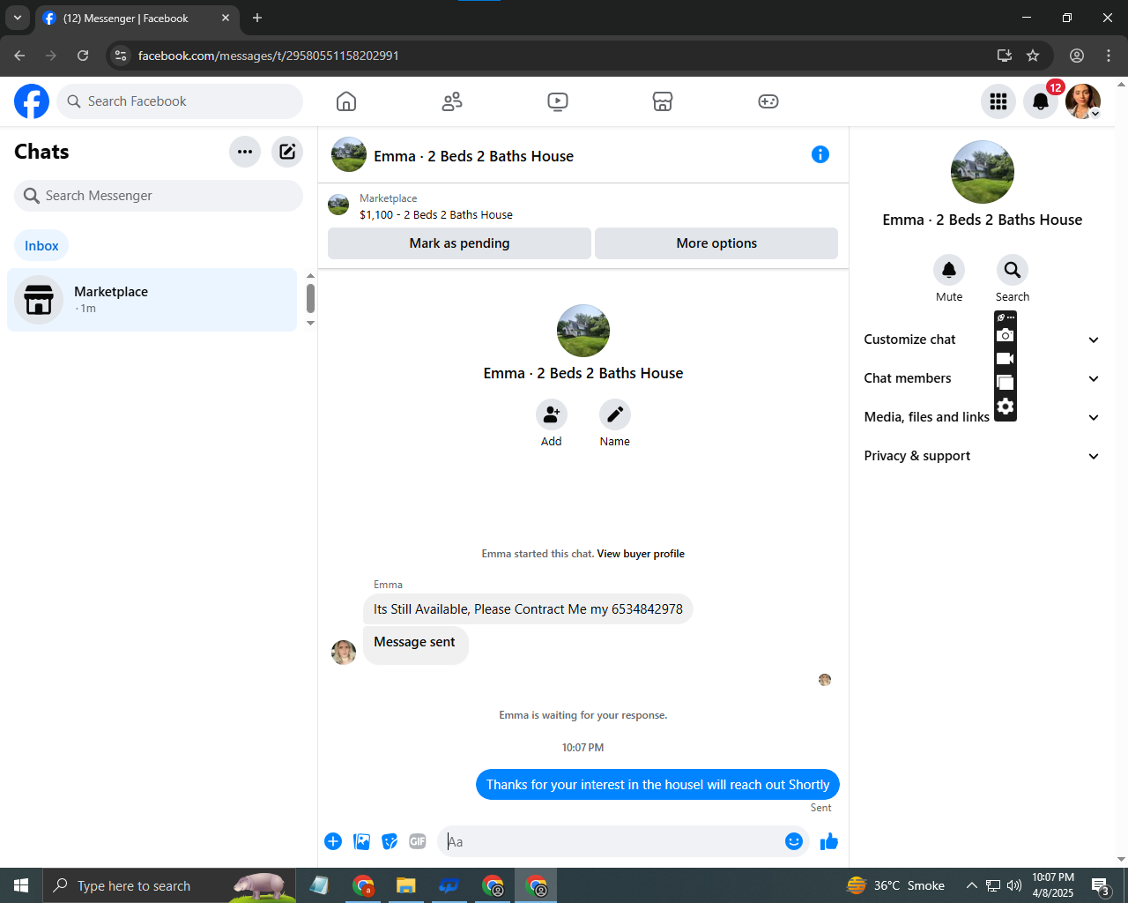The width and height of the screenshot is (1128, 903).
Task: Expand Customize chat section
Action: tap(982, 340)
